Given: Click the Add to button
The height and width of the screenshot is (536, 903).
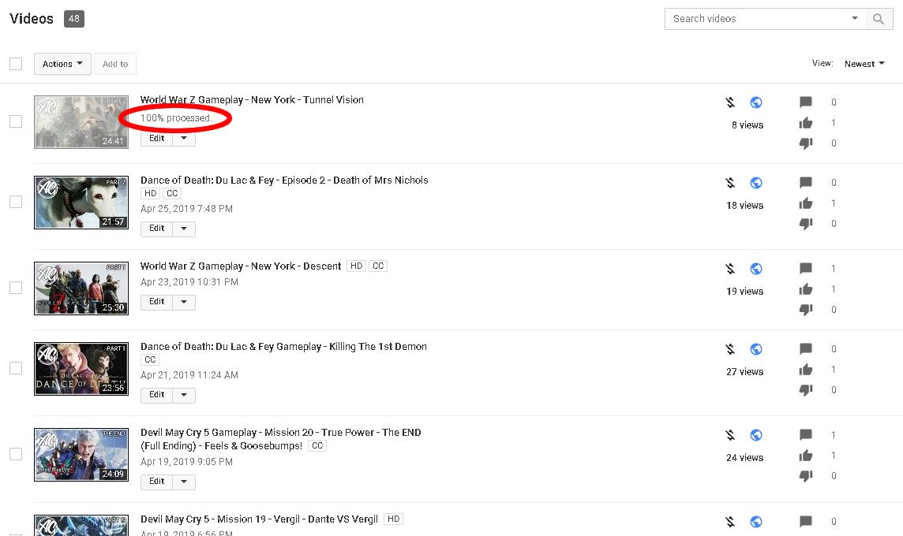Looking at the screenshot, I should 115,64.
